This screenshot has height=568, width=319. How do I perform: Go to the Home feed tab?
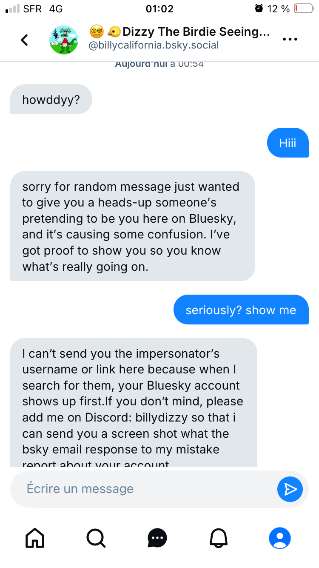click(x=35, y=538)
